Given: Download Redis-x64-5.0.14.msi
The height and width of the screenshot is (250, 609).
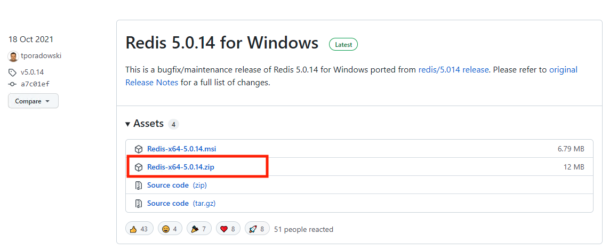Looking at the screenshot, I should tap(181, 149).
